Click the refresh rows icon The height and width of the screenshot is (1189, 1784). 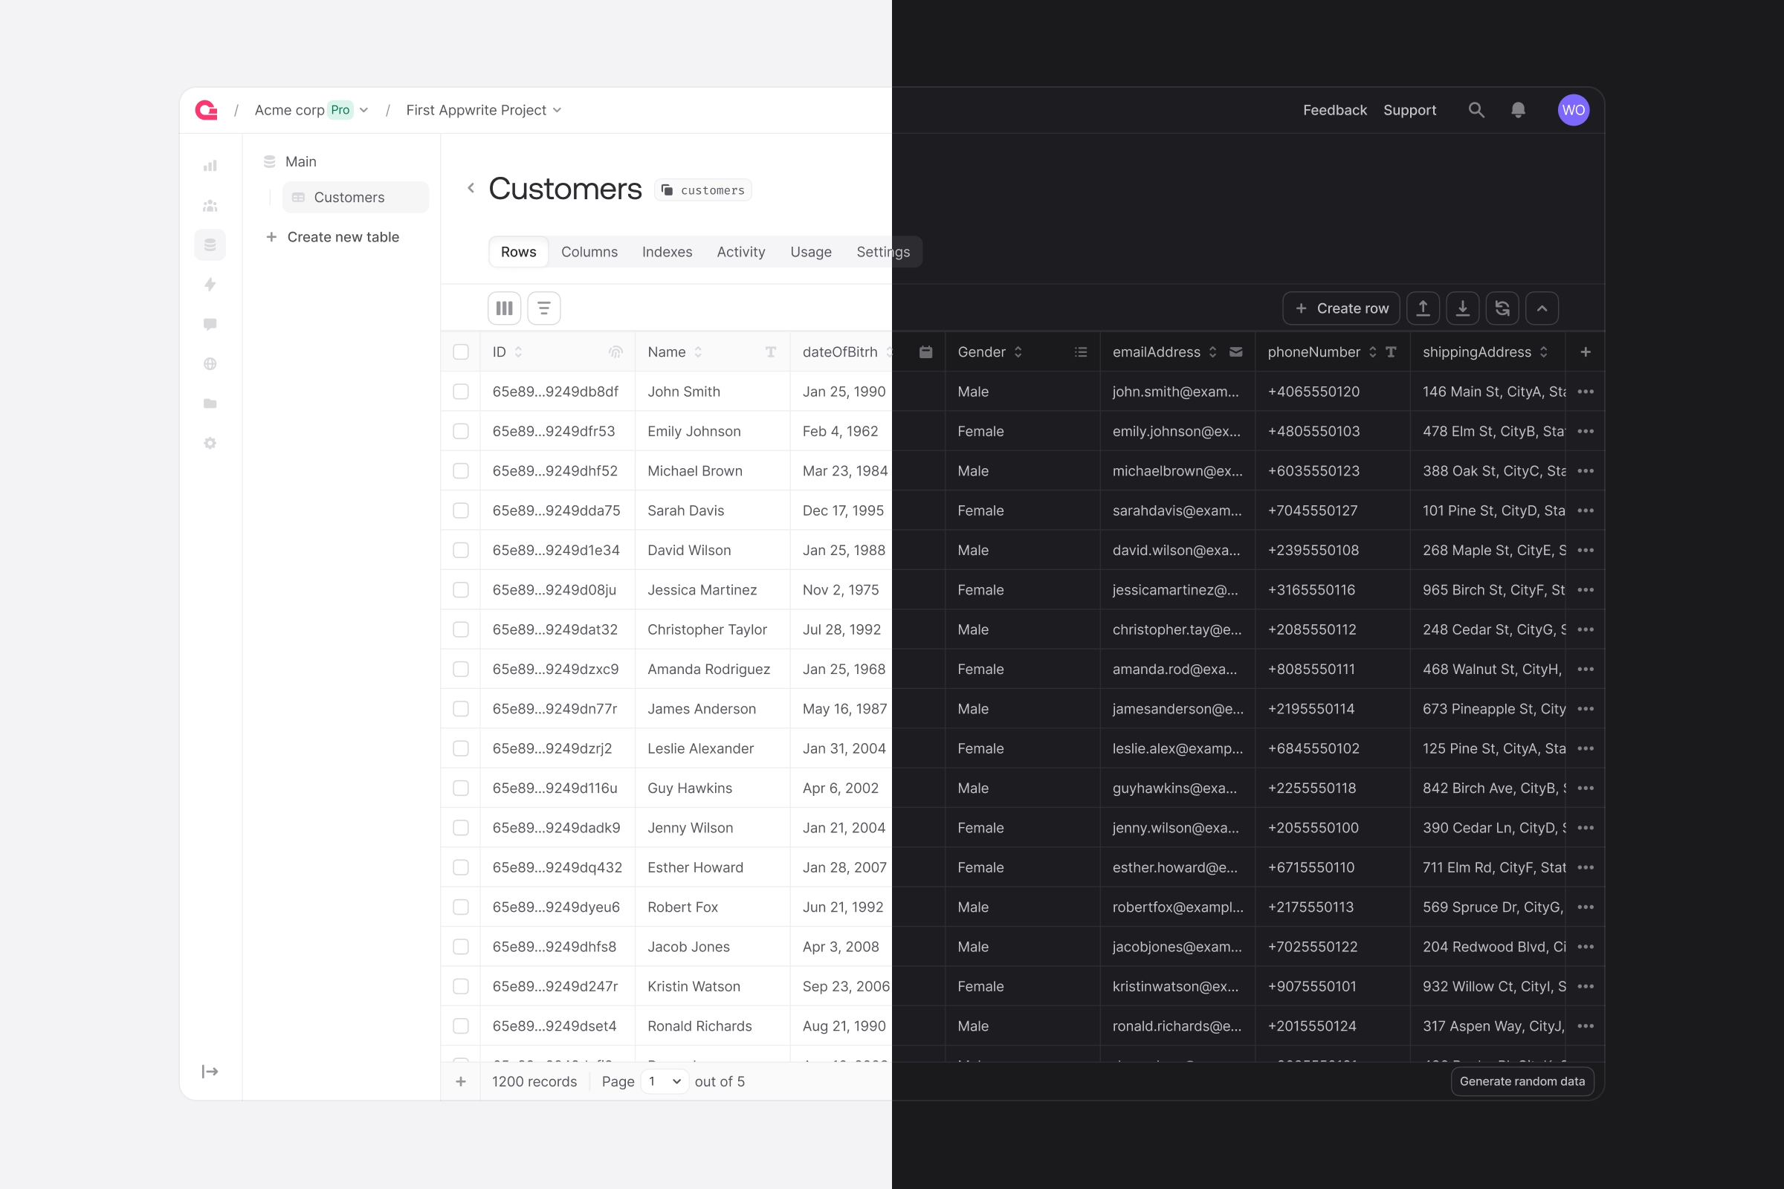(x=1502, y=308)
